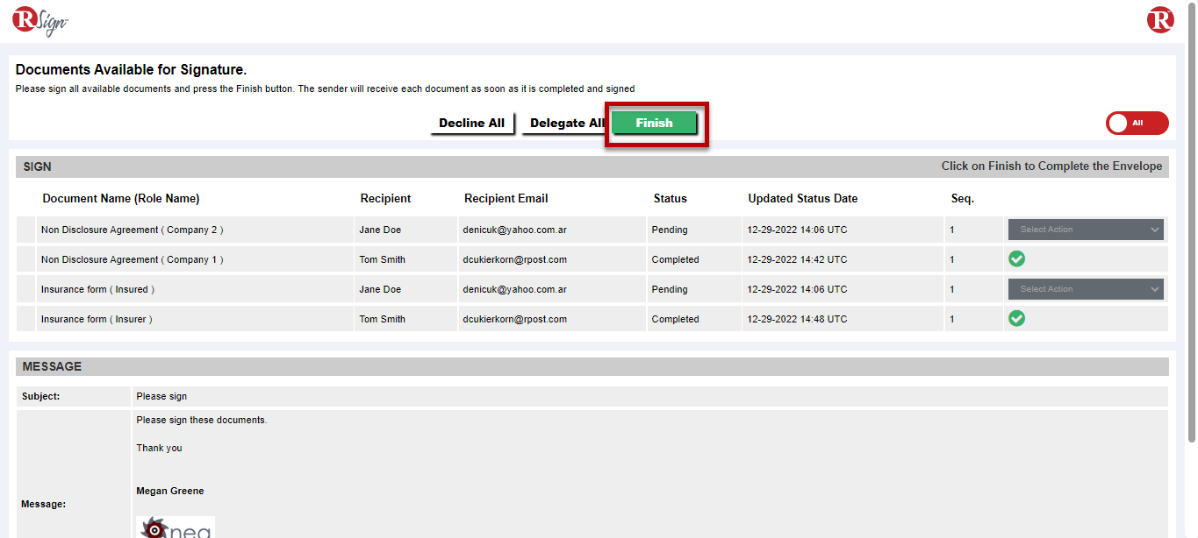Screen dimensions: 1198x538
Task: Open Select Action for Non Disclosure Agreement Company 2
Action: pyautogui.click(x=1085, y=230)
